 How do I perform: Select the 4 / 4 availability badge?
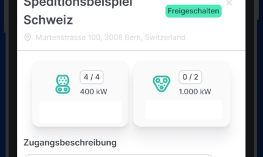pyautogui.click(x=92, y=77)
